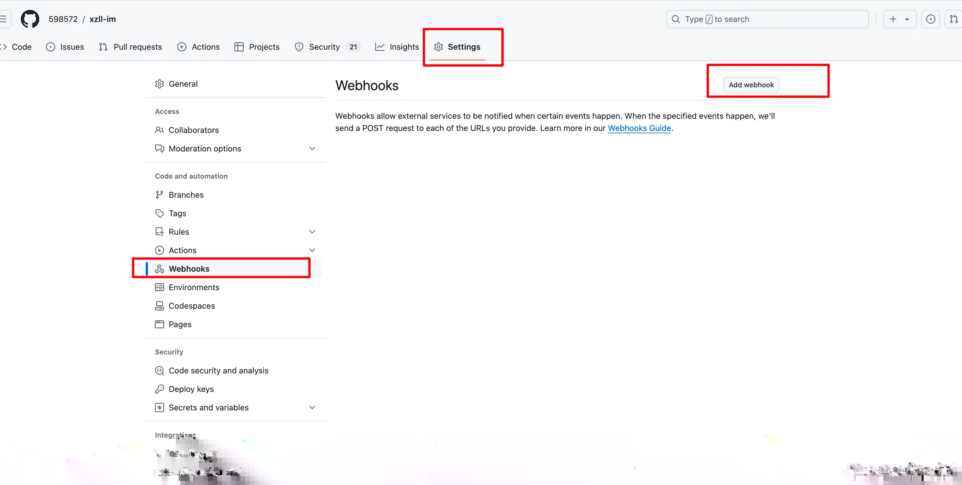Open the issues inbox icon in header

(930, 19)
